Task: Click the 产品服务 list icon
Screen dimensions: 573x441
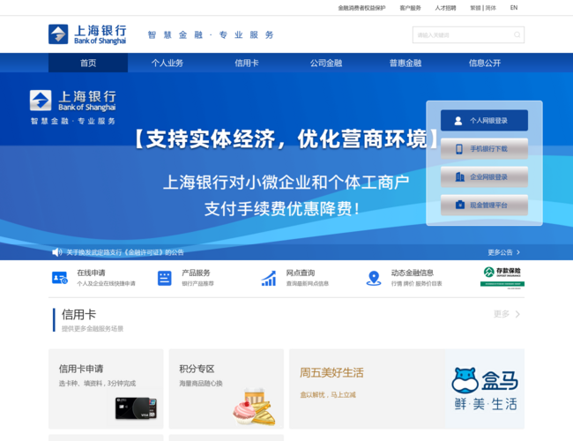Action: (x=165, y=278)
